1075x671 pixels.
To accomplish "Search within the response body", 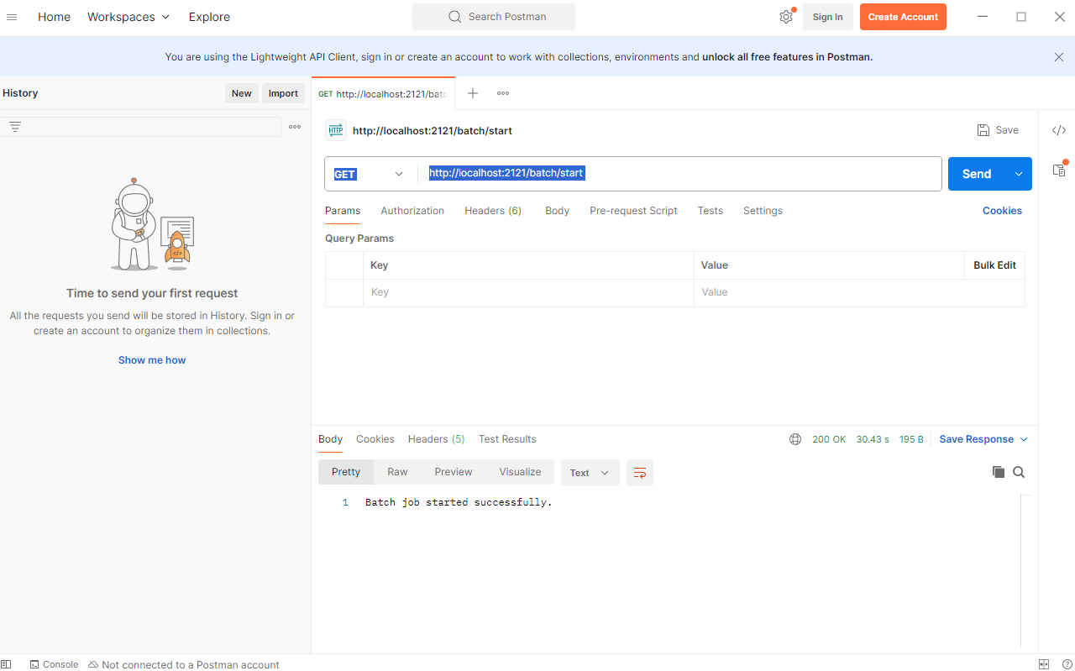I will pos(1019,472).
